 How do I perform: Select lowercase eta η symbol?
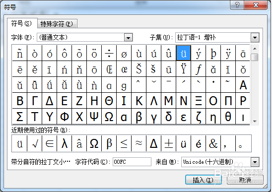pos(213,117)
